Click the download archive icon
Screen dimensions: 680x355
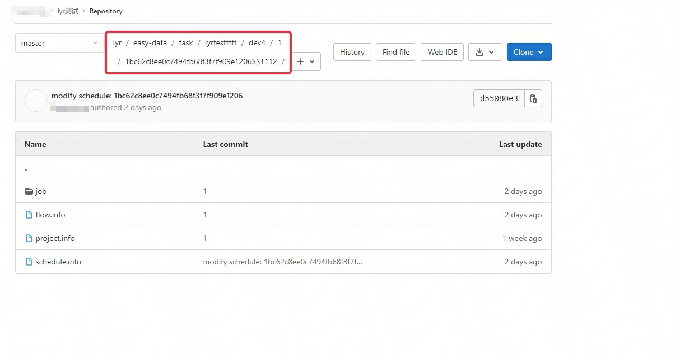point(479,52)
